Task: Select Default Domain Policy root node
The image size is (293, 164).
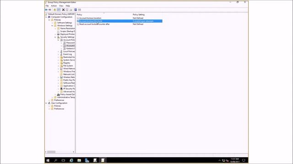Action: pyautogui.click(x=61, y=14)
